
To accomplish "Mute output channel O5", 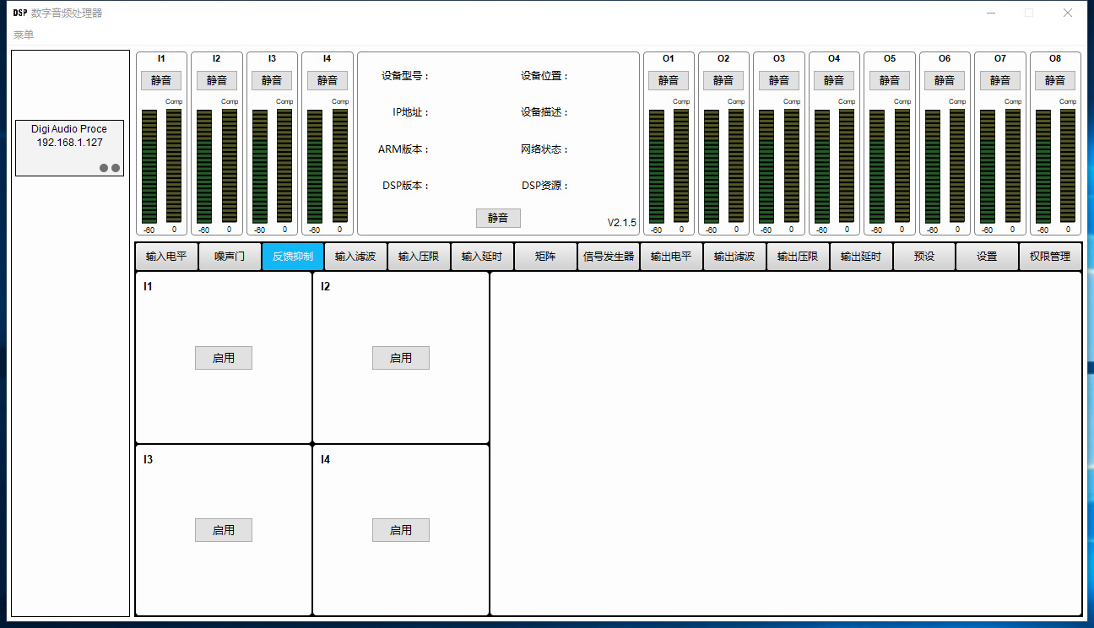I will pyautogui.click(x=890, y=80).
